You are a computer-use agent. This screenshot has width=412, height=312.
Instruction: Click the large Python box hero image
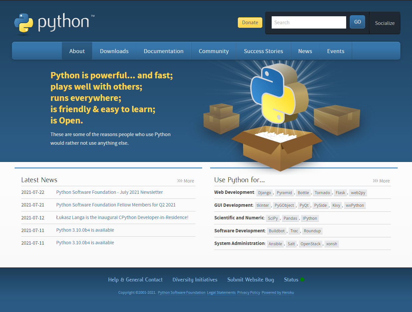pos(282,116)
